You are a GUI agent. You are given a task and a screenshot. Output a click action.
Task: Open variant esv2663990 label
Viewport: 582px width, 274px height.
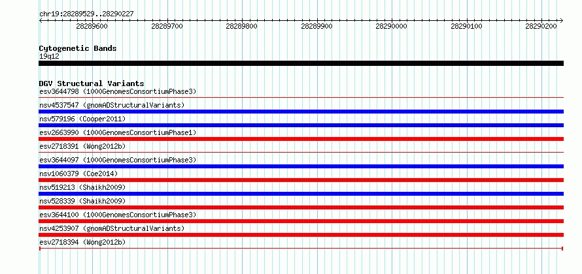[118, 132]
